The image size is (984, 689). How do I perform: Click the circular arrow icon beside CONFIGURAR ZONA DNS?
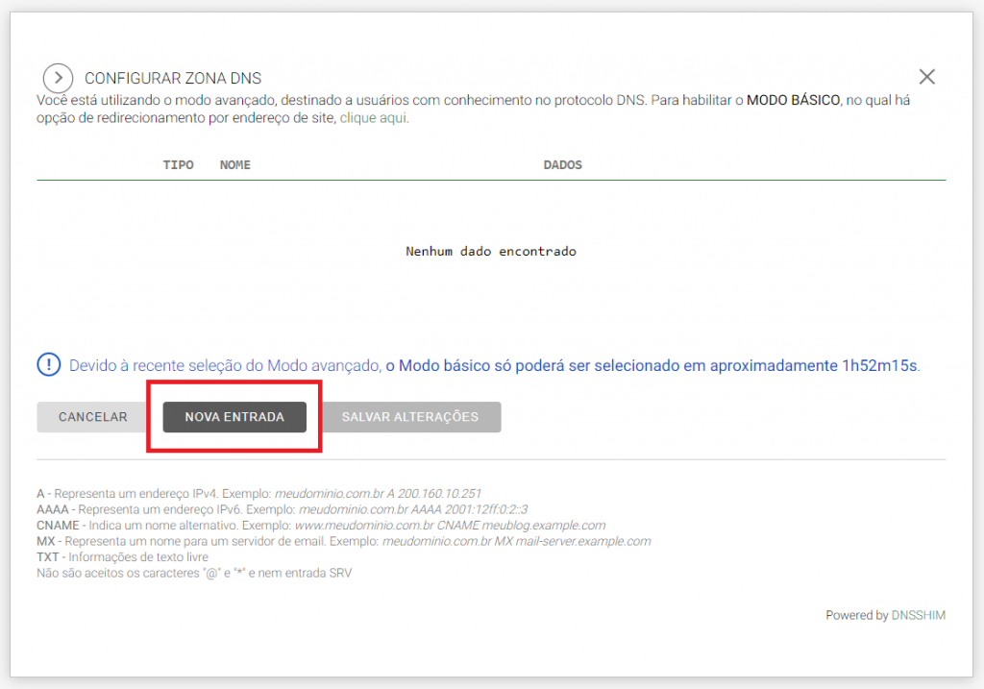pos(58,78)
